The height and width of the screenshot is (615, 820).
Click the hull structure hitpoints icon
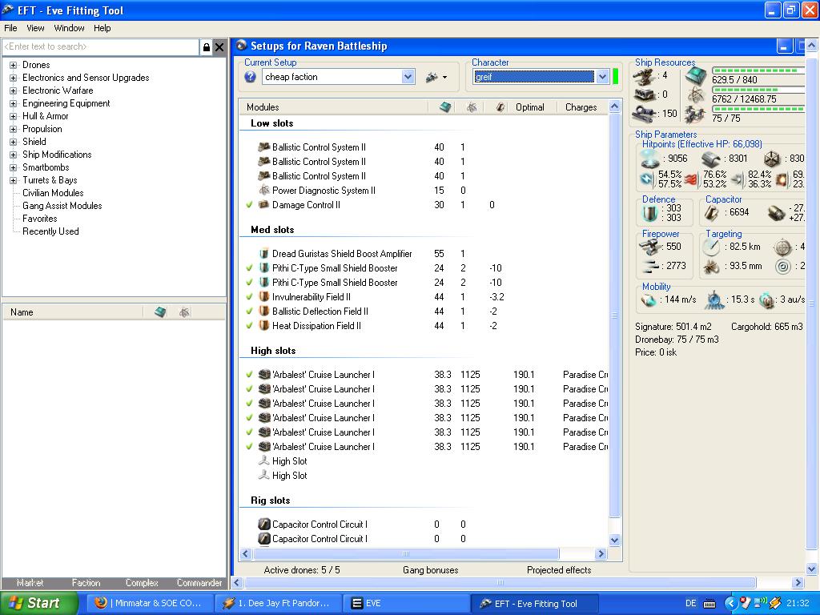tap(772, 159)
